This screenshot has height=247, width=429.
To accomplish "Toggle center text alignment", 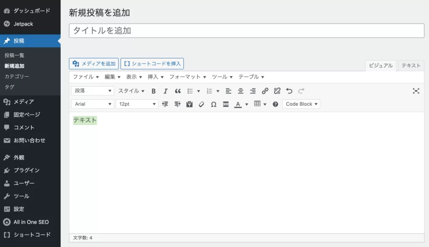I will pos(240,91).
